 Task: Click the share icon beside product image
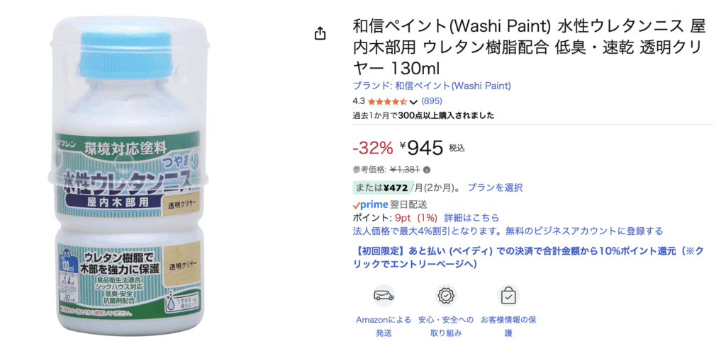[320, 33]
